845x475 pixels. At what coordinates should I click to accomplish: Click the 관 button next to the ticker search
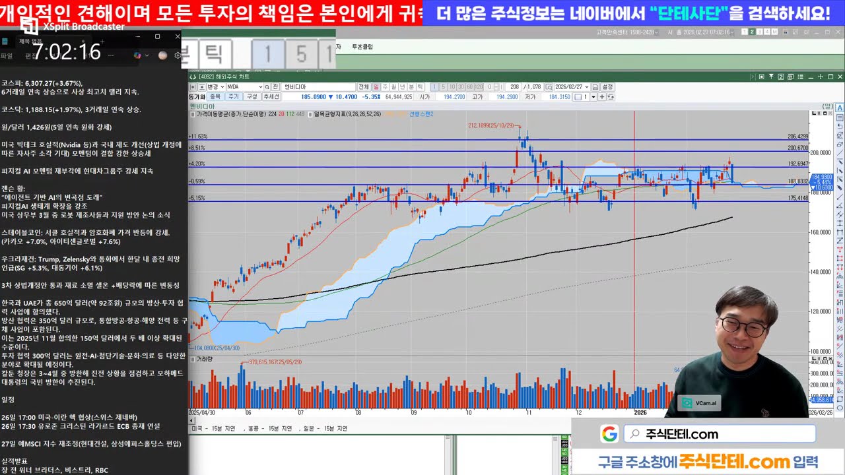coord(275,87)
